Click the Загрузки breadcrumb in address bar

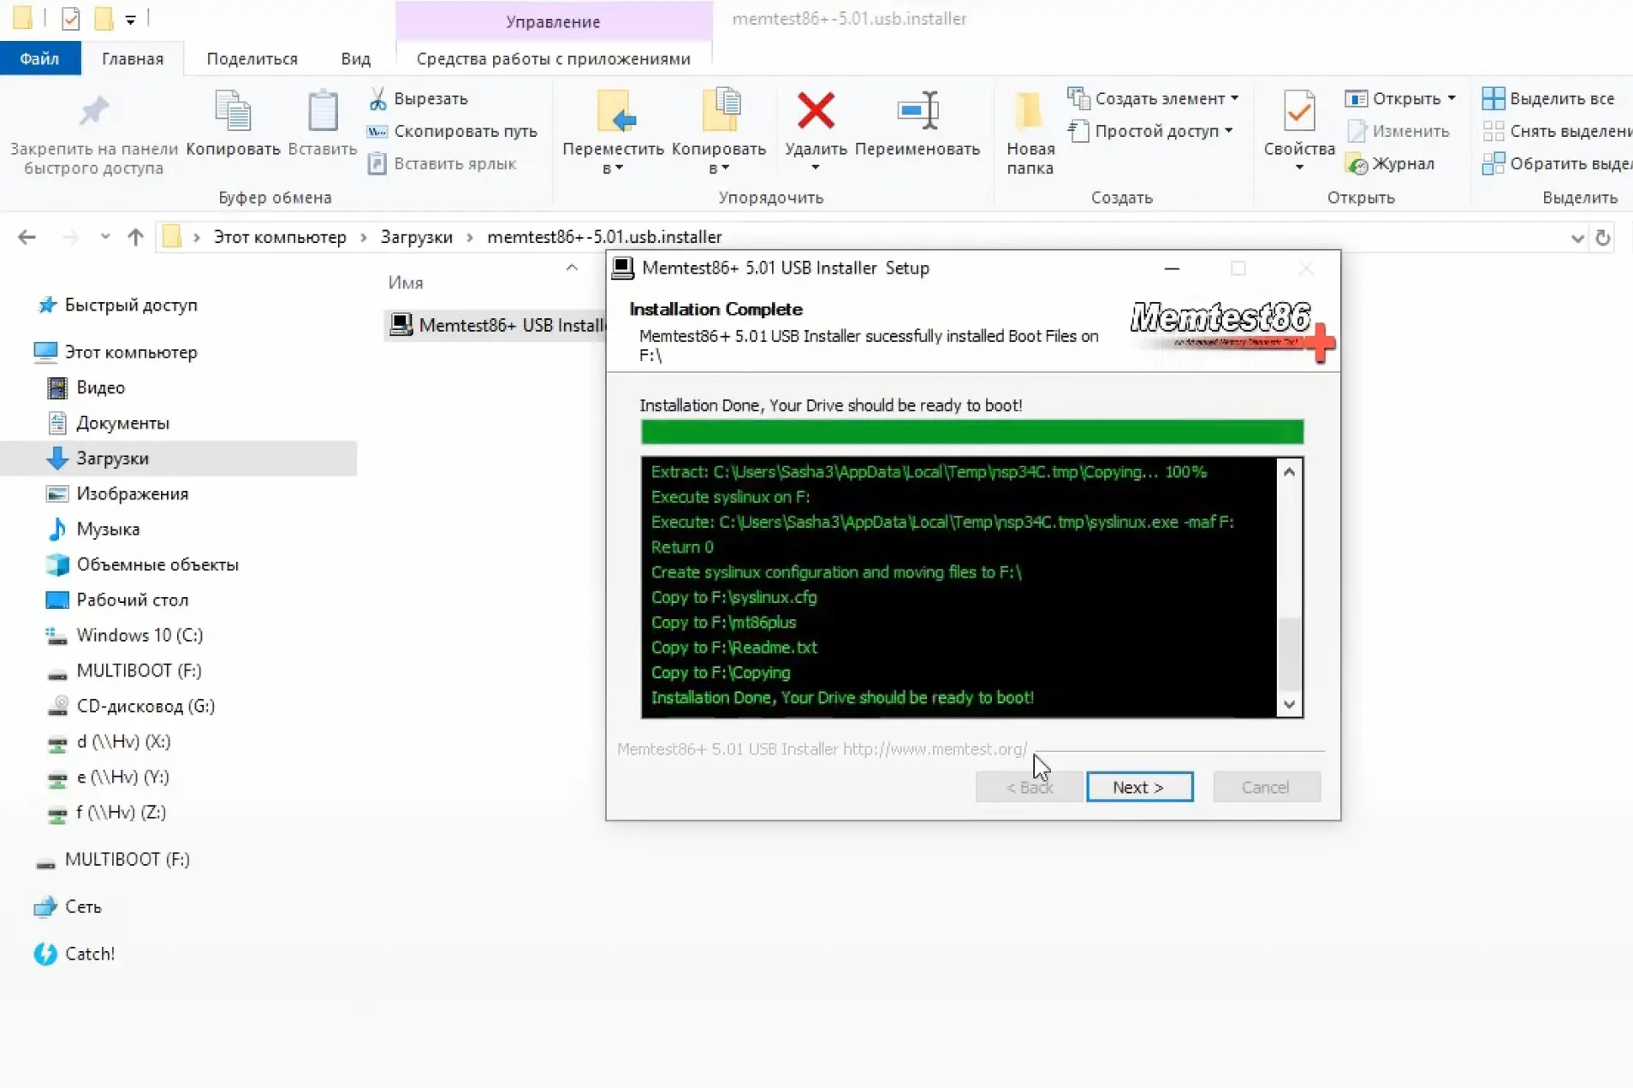pyautogui.click(x=416, y=237)
